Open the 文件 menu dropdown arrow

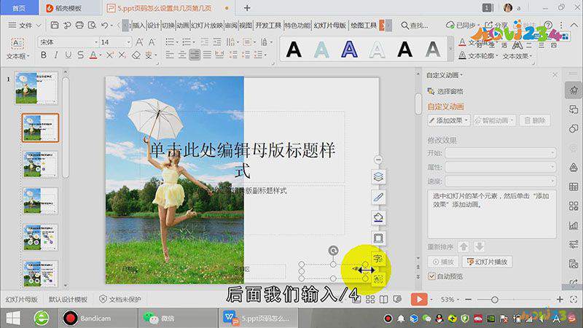pyautogui.click(x=39, y=26)
